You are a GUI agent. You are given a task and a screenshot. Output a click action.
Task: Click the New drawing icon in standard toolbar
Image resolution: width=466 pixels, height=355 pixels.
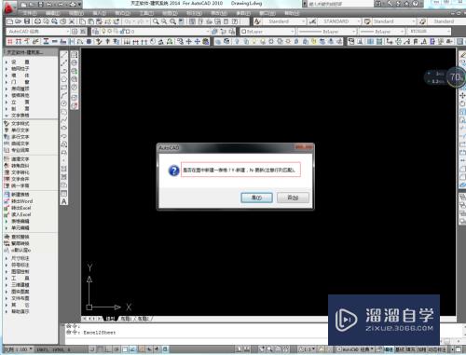point(10,21)
